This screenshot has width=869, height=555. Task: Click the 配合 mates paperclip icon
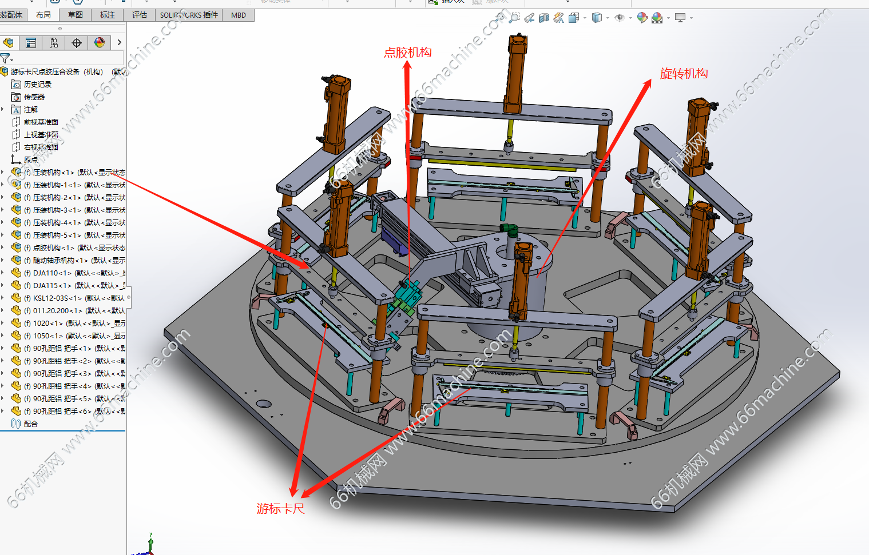coord(16,424)
